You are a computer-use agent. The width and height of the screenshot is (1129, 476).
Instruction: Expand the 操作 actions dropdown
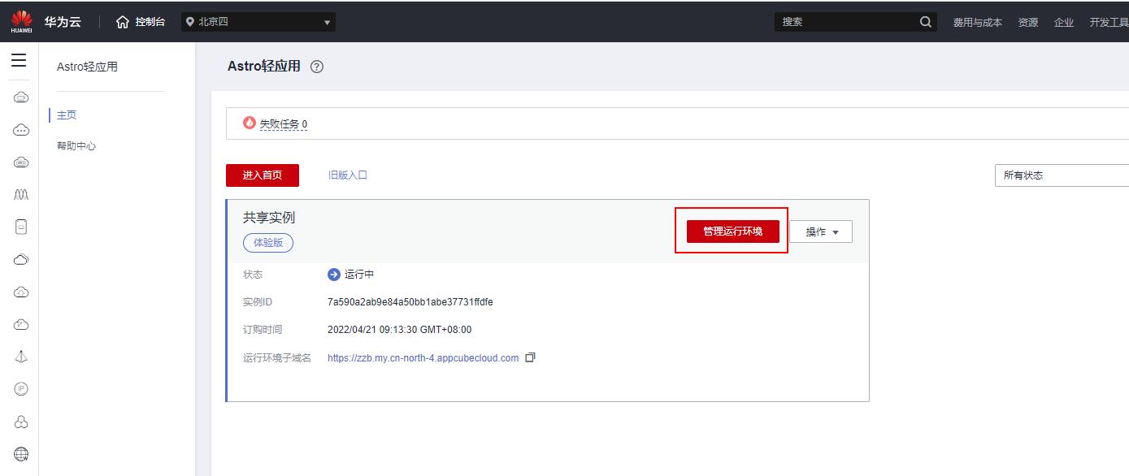coord(821,232)
